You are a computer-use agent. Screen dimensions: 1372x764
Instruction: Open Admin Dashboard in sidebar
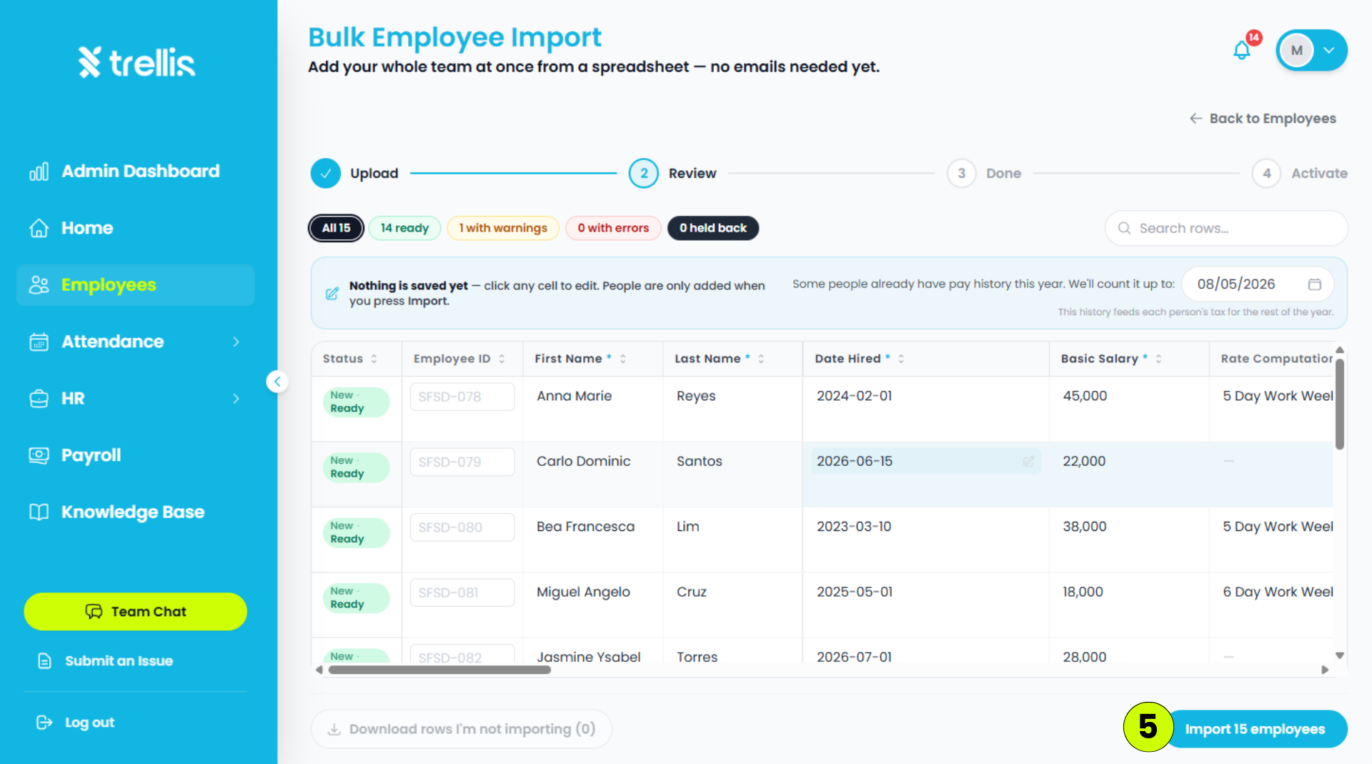(136, 172)
